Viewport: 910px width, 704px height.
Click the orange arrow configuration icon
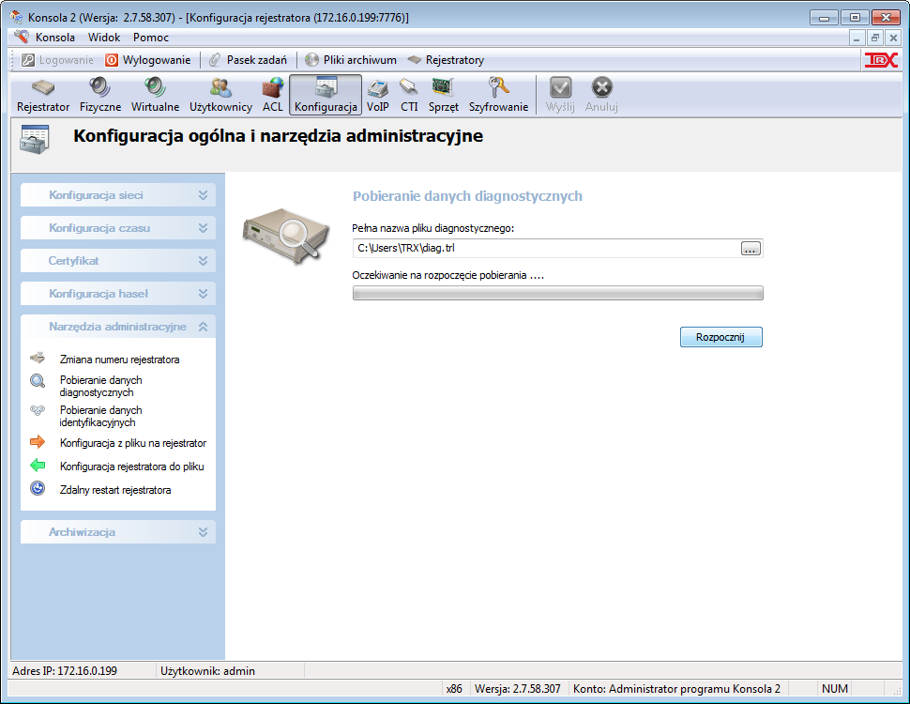[38, 442]
